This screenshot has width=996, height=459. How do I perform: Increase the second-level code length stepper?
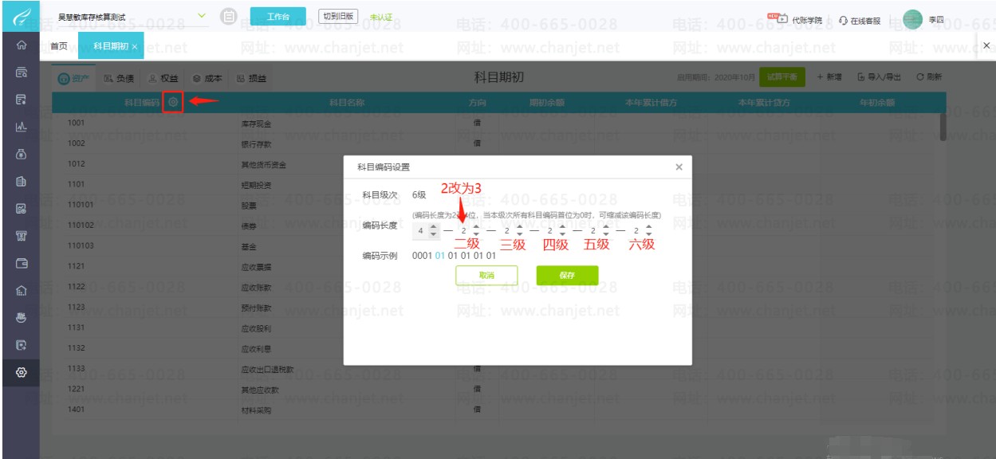click(477, 227)
